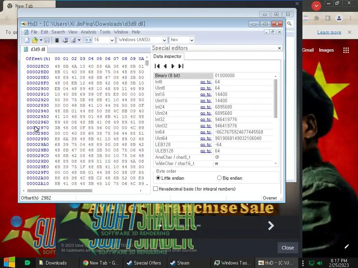Click the Steam carousel next arrow
This screenshot has width=358, height=268.
point(271,226)
